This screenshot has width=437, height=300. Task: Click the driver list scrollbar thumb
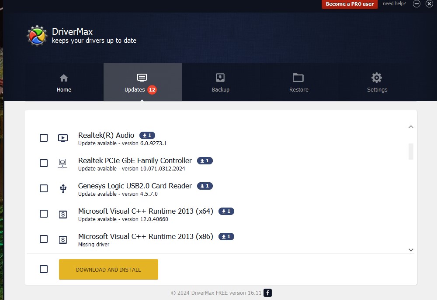coord(411,152)
